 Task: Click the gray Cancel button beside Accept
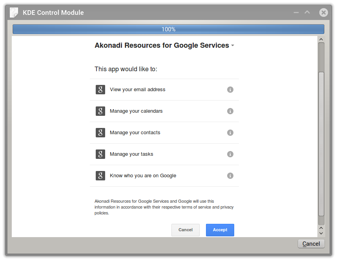[x=186, y=230]
